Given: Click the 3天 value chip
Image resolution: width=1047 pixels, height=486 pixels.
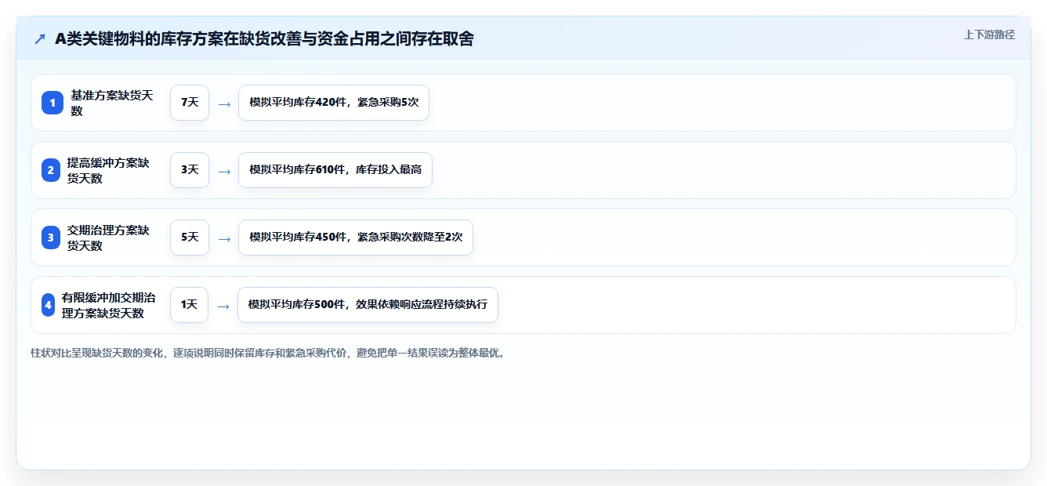Looking at the screenshot, I should (190, 170).
